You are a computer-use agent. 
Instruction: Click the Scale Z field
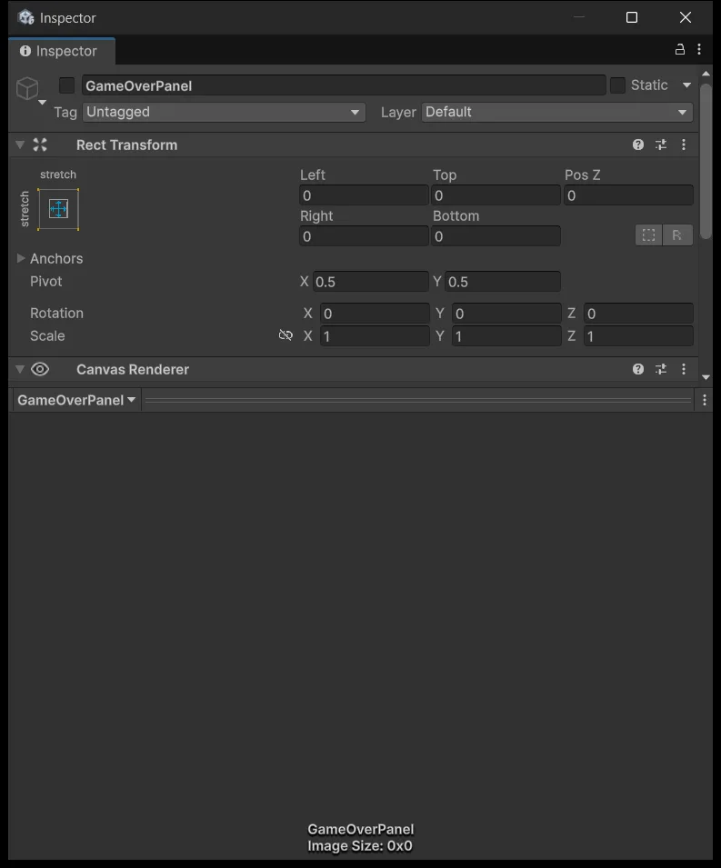638,336
